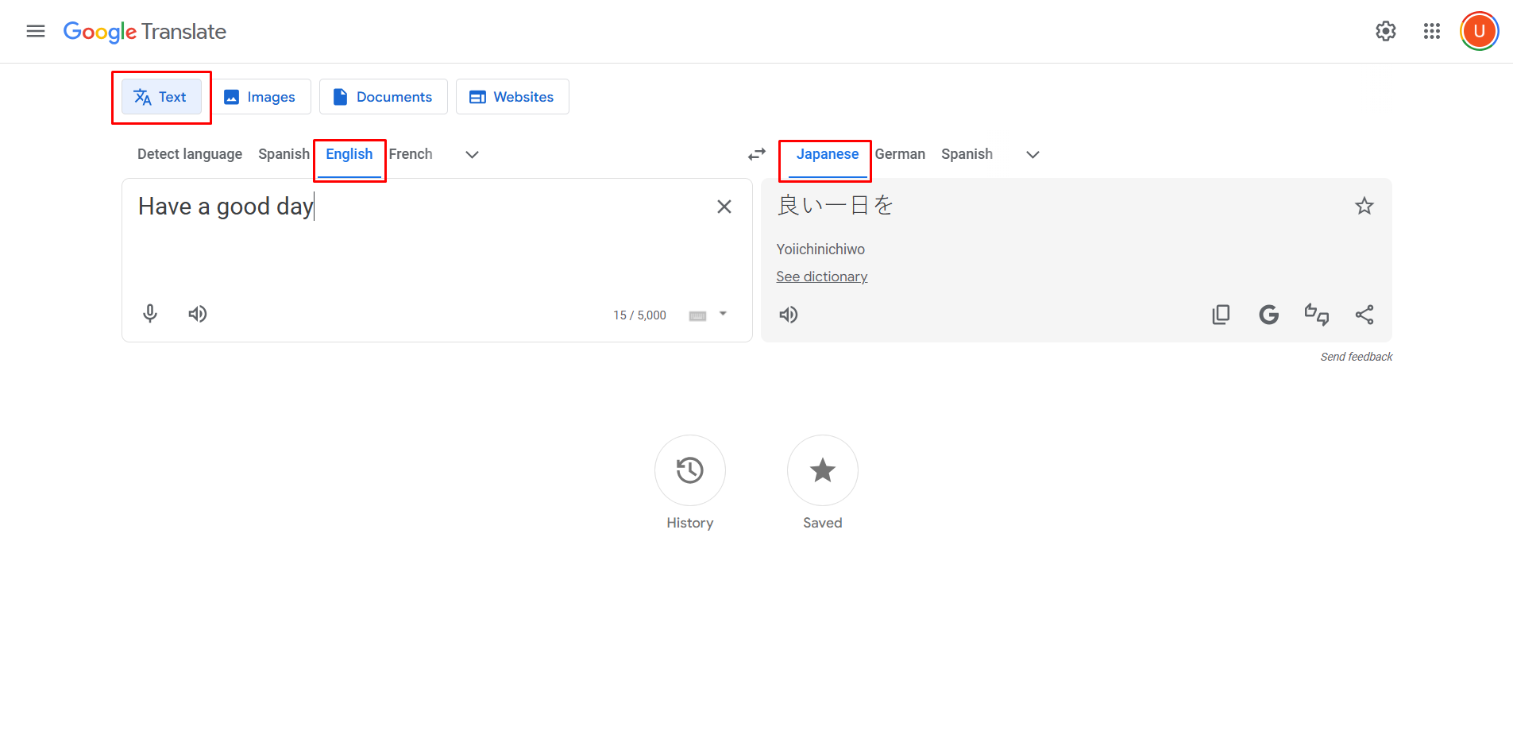The image size is (1513, 750).
Task: Copy the translated text
Action: click(x=1221, y=315)
